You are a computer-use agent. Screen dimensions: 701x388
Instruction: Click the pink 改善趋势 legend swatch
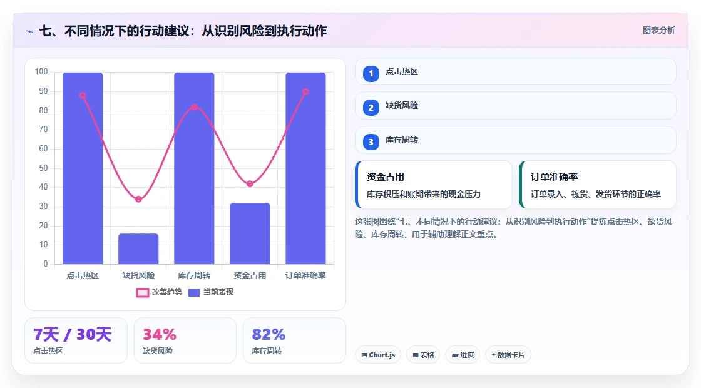[x=142, y=293]
